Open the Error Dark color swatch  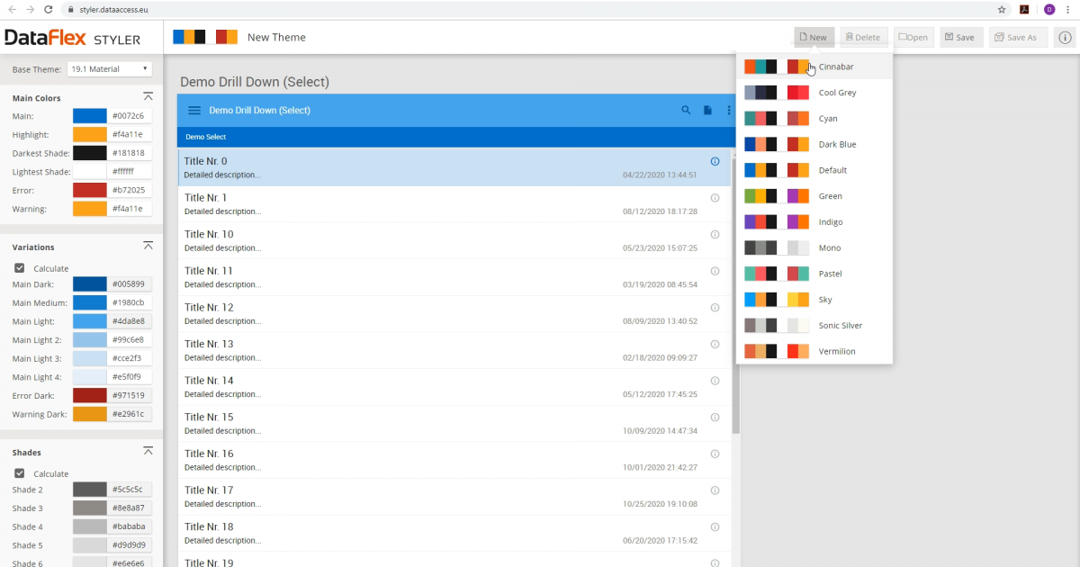point(89,395)
